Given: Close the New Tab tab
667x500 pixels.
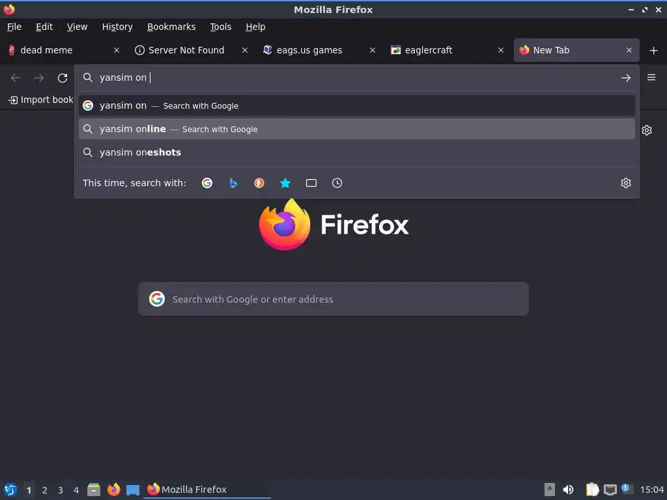Looking at the screenshot, I should coord(629,50).
